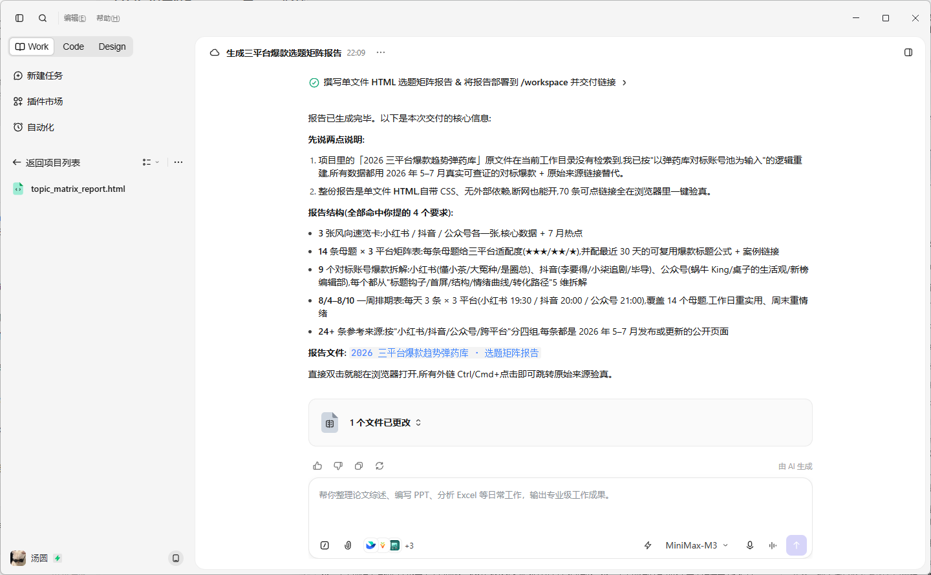Open the search magnifier icon
Viewport: 931px width, 575px height.
(43, 18)
